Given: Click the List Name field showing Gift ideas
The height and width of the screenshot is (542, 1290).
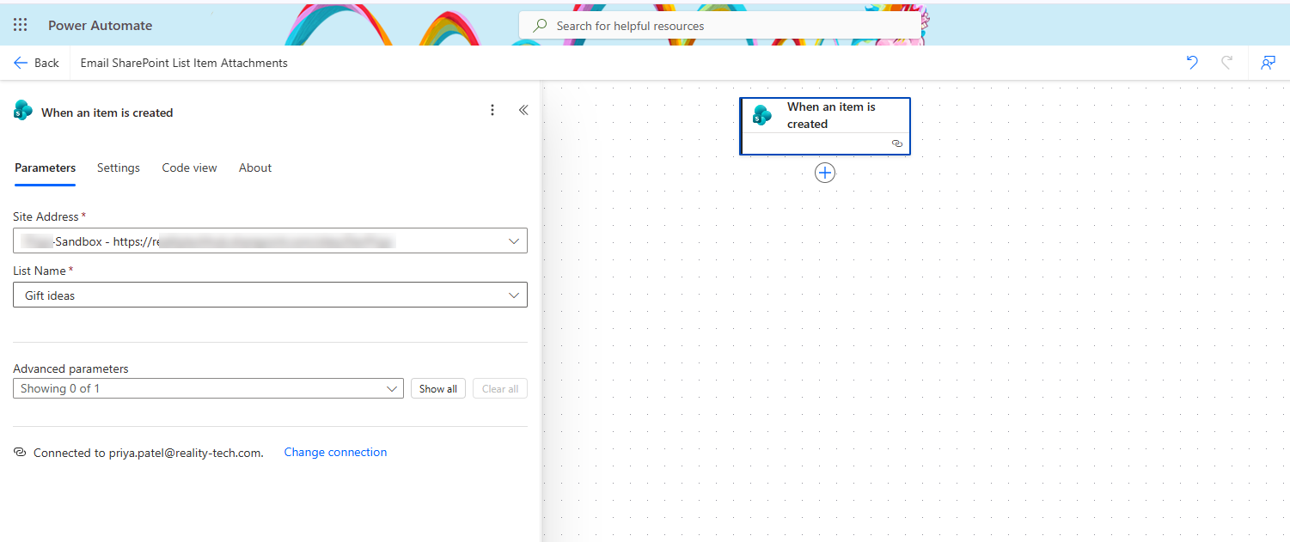Looking at the screenshot, I should (270, 295).
